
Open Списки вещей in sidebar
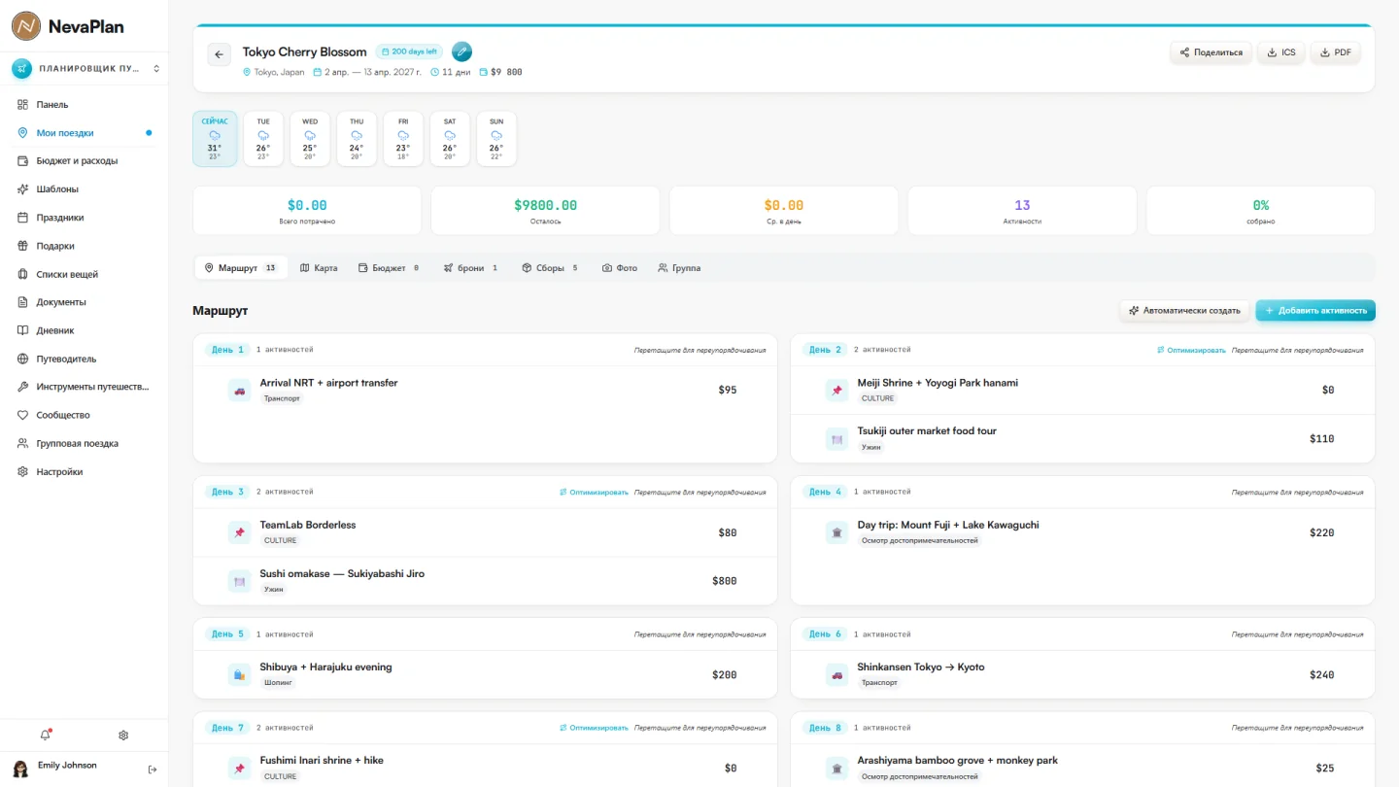[x=84, y=274]
